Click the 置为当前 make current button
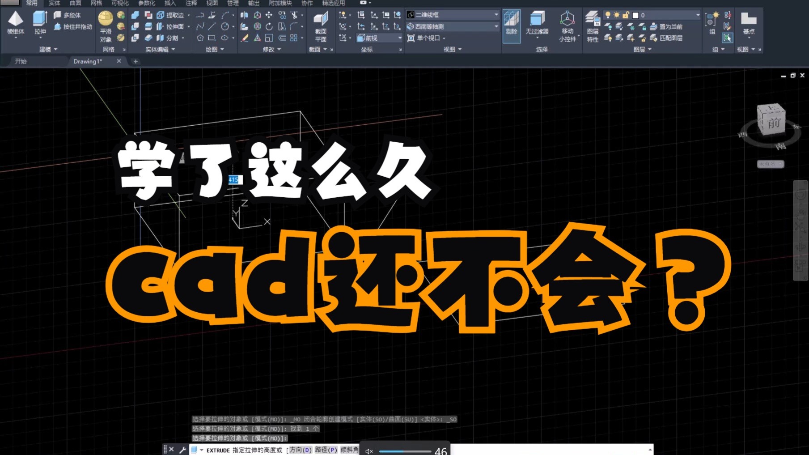 666,27
